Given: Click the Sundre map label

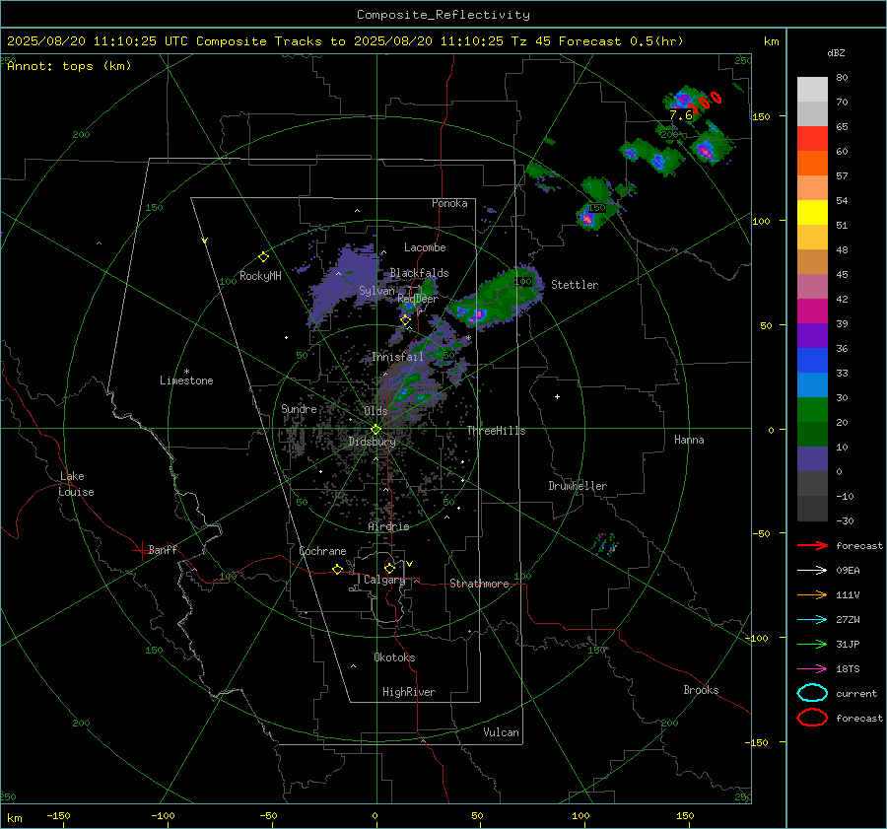Looking at the screenshot, I should pos(299,408).
